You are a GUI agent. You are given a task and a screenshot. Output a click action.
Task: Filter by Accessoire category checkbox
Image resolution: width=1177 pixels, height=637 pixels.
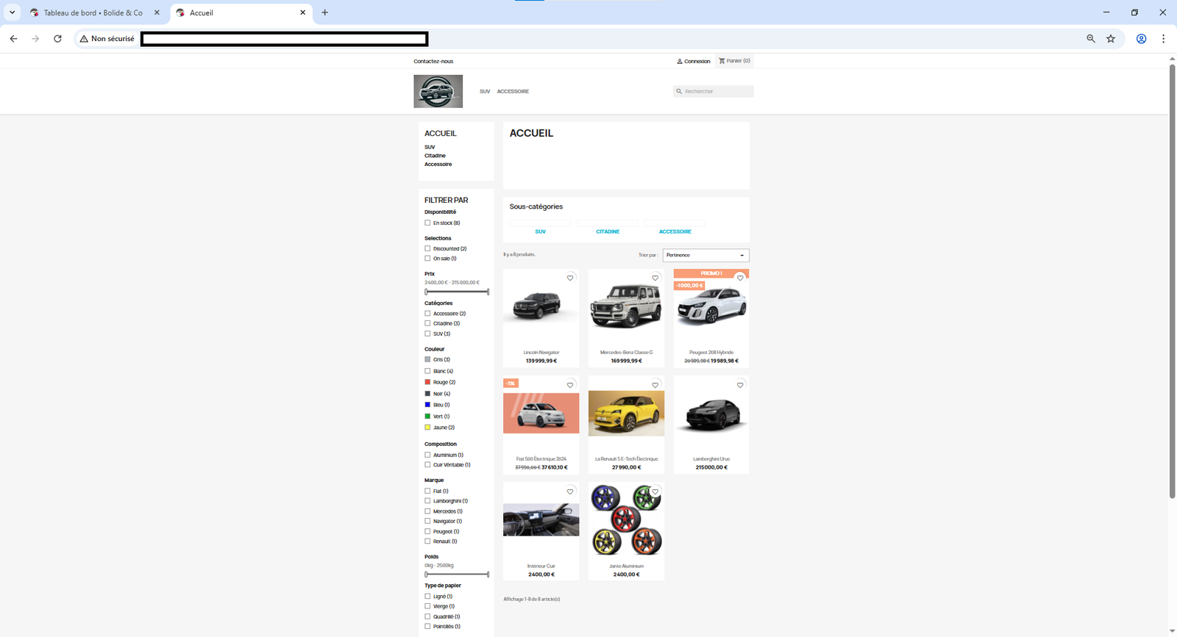pyautogui.click(x=427, y=314)
